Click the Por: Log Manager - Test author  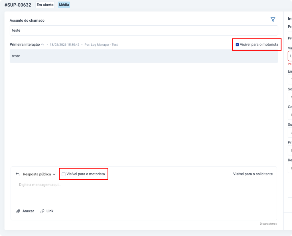click(x=101, y=45)
